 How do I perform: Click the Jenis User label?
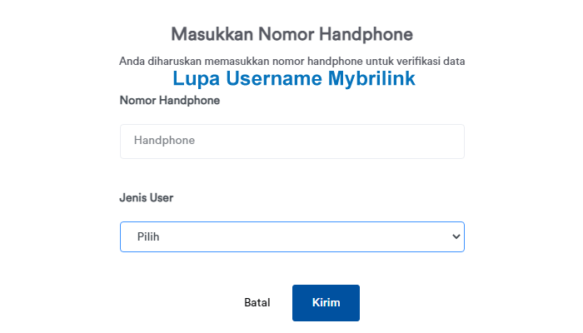click(x=147, y=198)
